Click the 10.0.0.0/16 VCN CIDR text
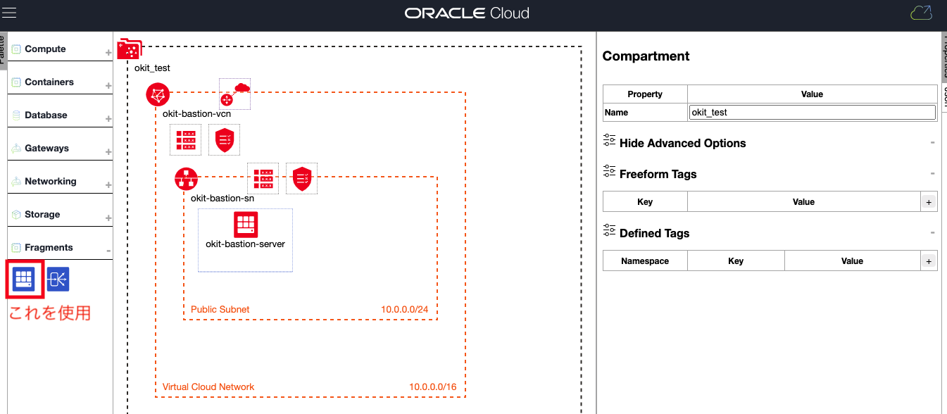Image resolution: width=947 pixels, height=414 pixels. [x=433, y=387]
